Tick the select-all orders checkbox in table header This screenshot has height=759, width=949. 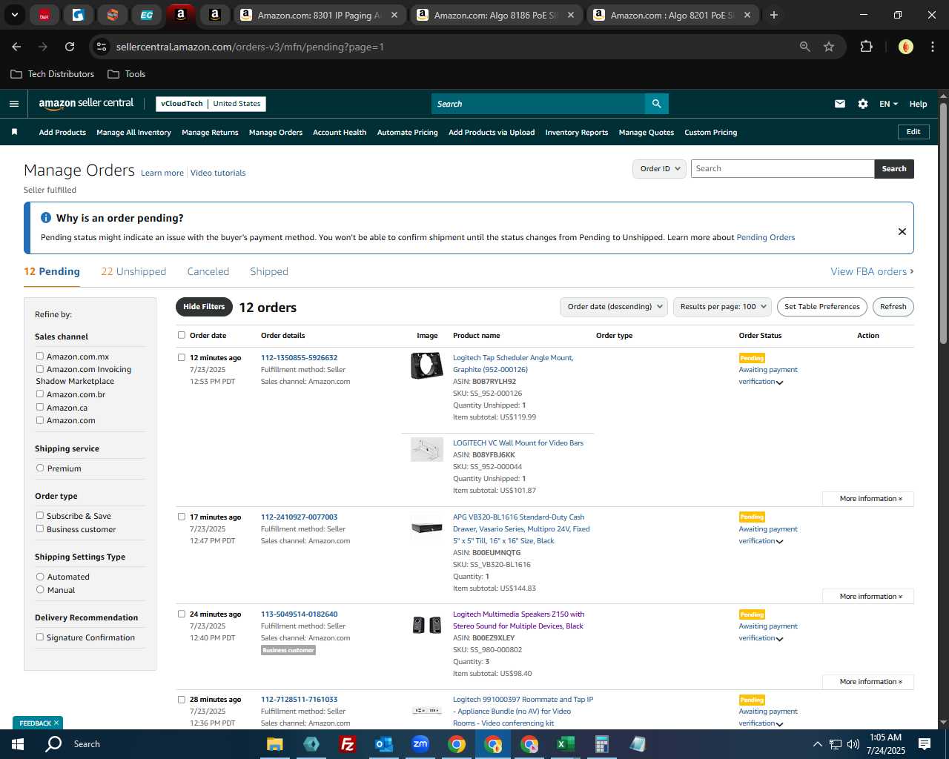[x=182, y=335]
